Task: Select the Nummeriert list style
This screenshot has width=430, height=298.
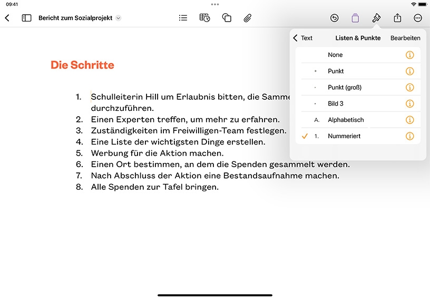Action: click(x=358, y=136)
